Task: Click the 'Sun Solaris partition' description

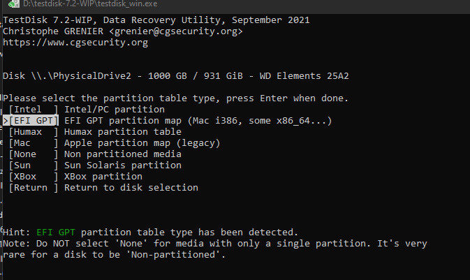Action: click(123, 165)
